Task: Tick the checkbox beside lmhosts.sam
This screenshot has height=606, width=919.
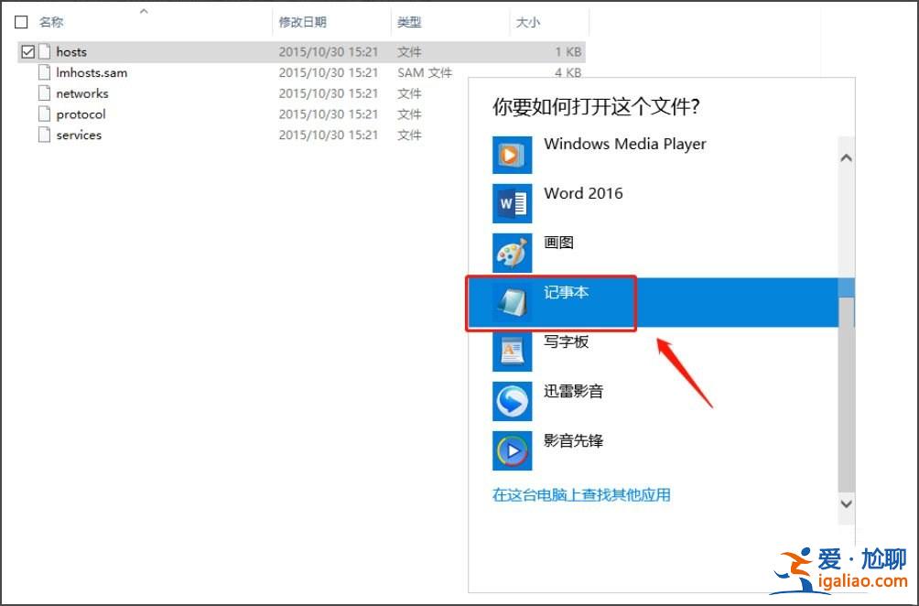Action: tap(27, 72)
